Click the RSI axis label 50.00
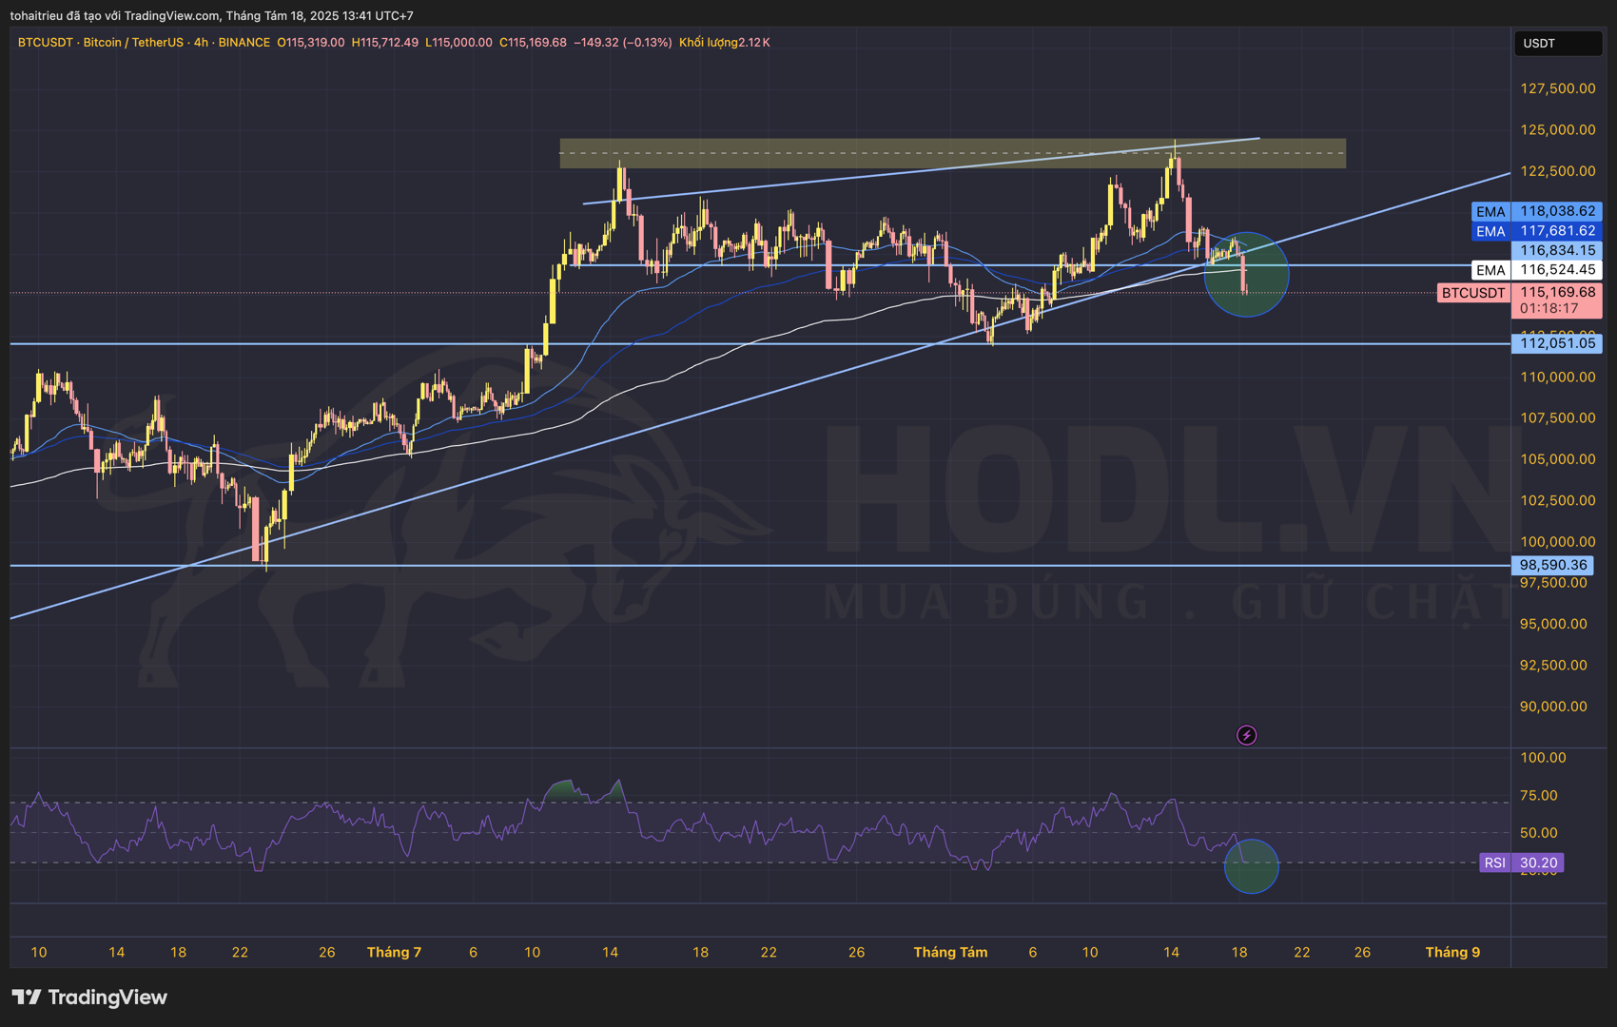The image size is (1617, 1027). (1538, 832)
